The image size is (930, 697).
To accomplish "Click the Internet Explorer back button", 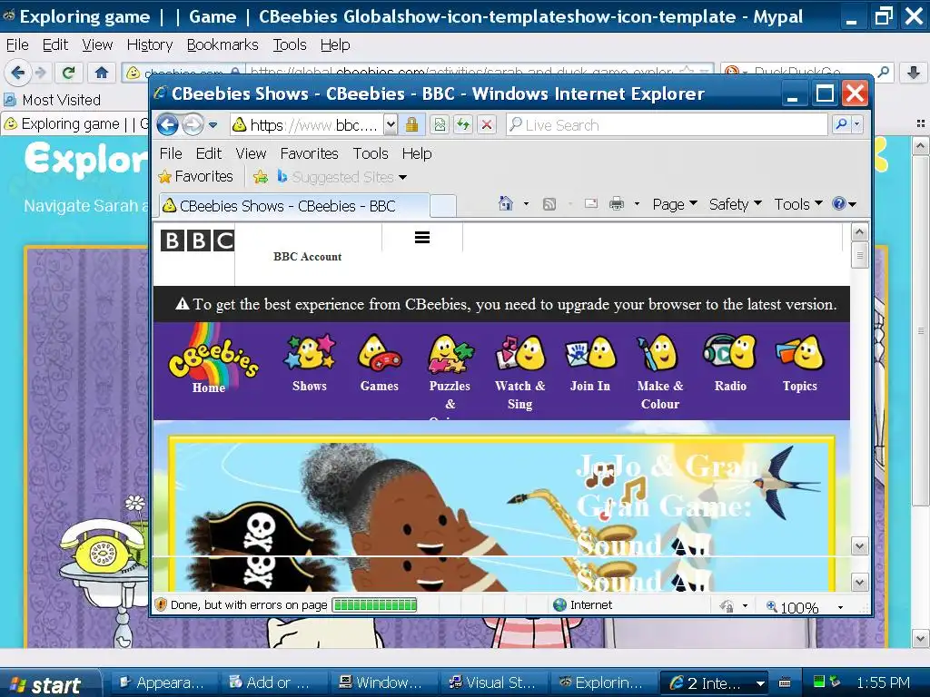I will [168, 125].
